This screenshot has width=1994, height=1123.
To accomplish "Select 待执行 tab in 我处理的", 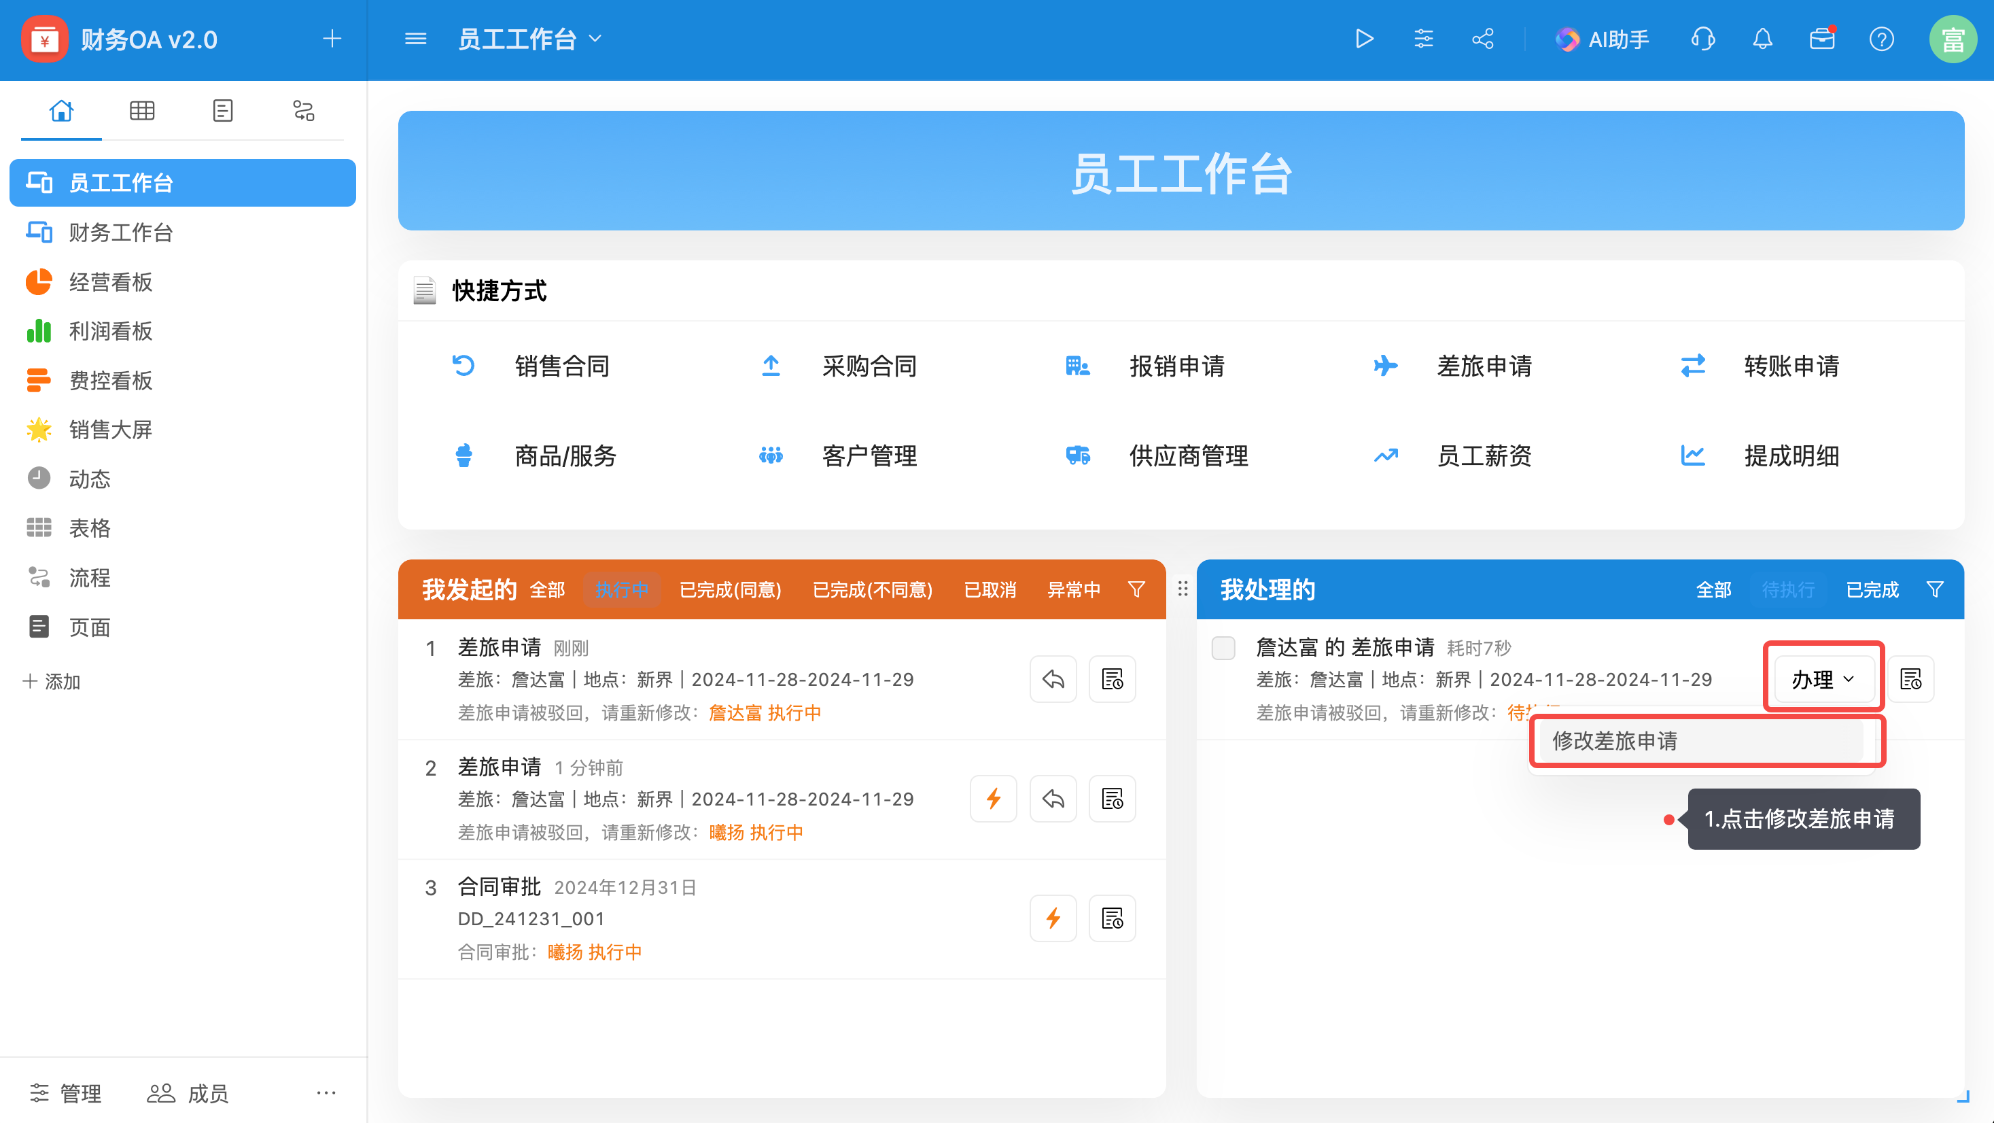I will pos(1788,590).
